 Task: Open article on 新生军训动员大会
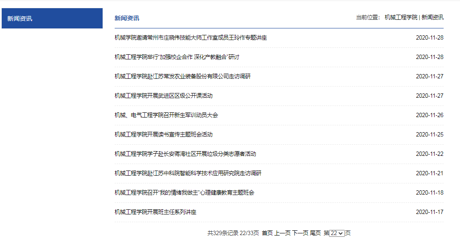166,115
